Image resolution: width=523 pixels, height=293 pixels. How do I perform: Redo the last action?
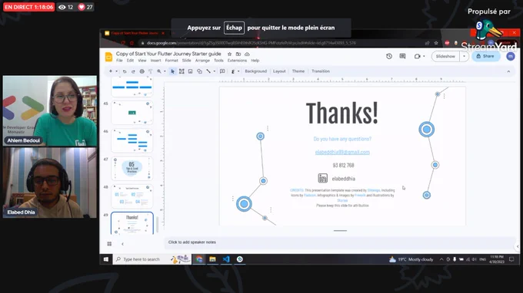[x=133, y=71]
